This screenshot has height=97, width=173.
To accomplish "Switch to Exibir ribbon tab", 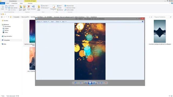I will [x=21, y=3].
